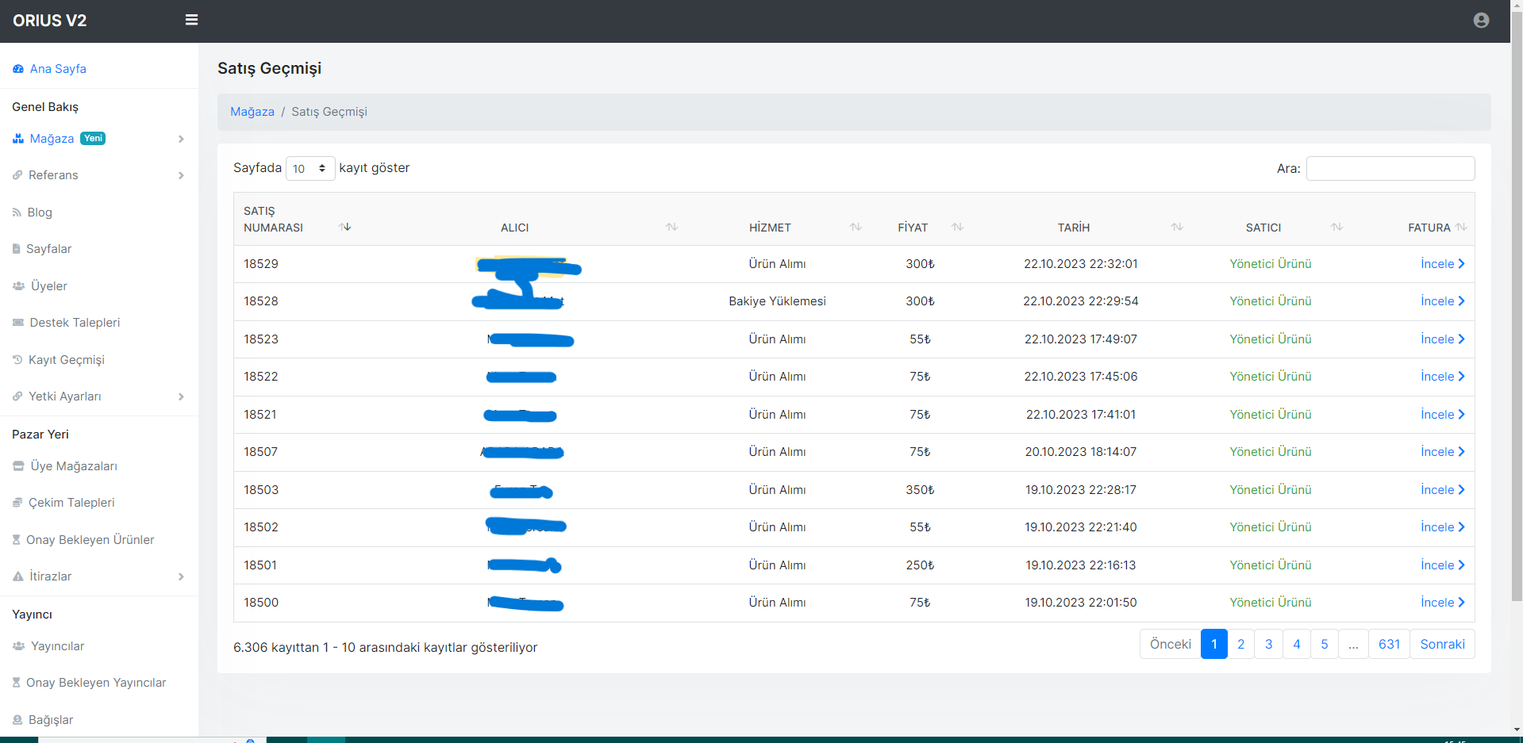Image resolution: width=1523 pixels, height=743 pixels.
Task: Sort the table by SATICI column arrows
Action: click(x=1337, y=228)
